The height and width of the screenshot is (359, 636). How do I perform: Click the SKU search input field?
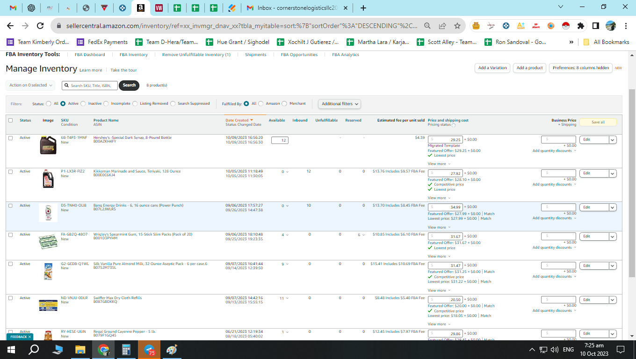90,85
